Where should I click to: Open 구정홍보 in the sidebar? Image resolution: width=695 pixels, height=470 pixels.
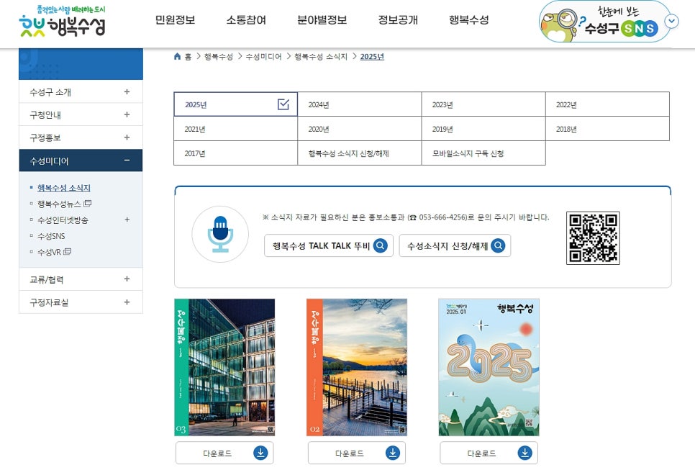click(45, 138)
